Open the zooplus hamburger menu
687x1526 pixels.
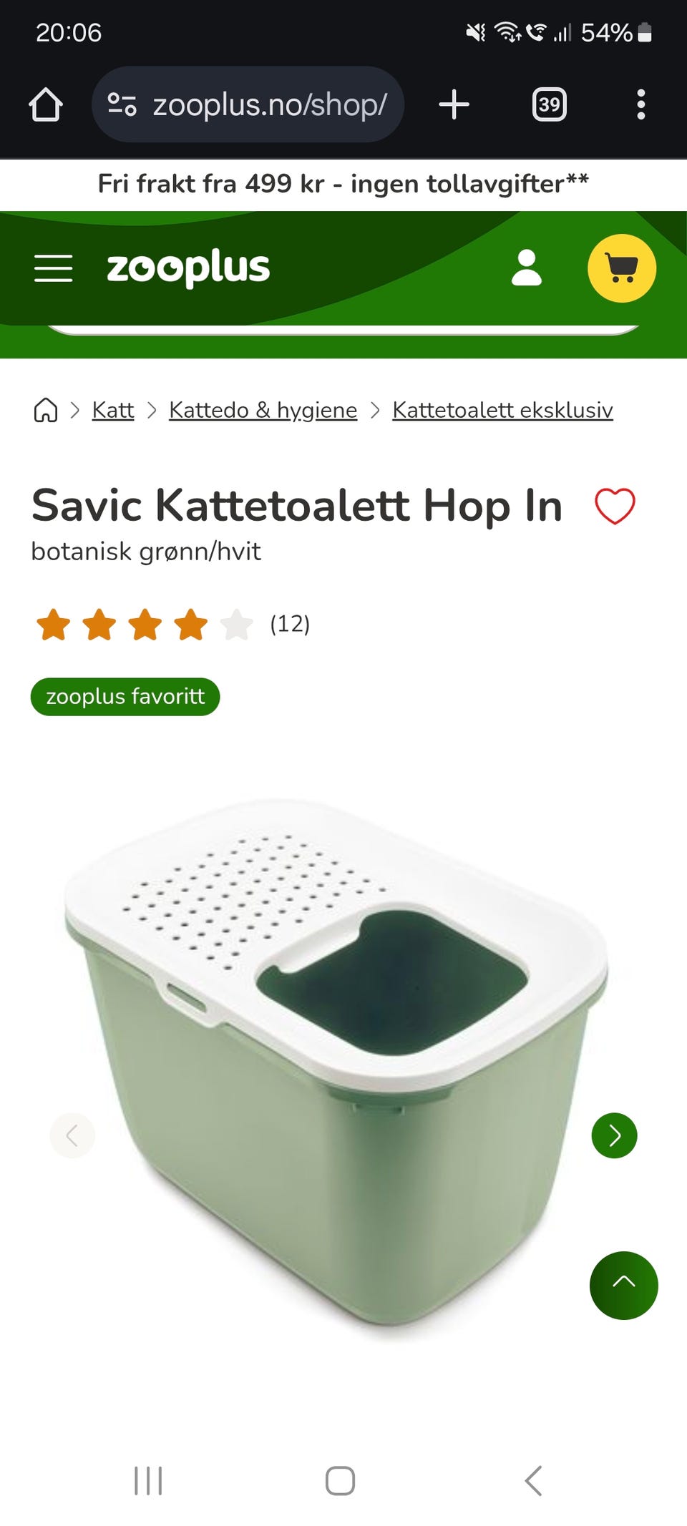click(54, 268)
